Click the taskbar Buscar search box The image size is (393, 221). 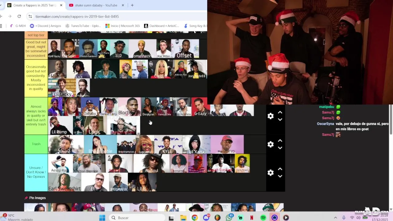137,218
